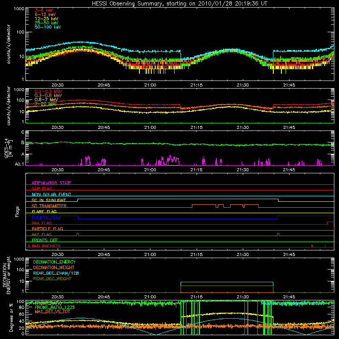Click the Absolute geomagnetic latitude label
Image resolution: width=339 pixels, height=339 pixels.
293,303
